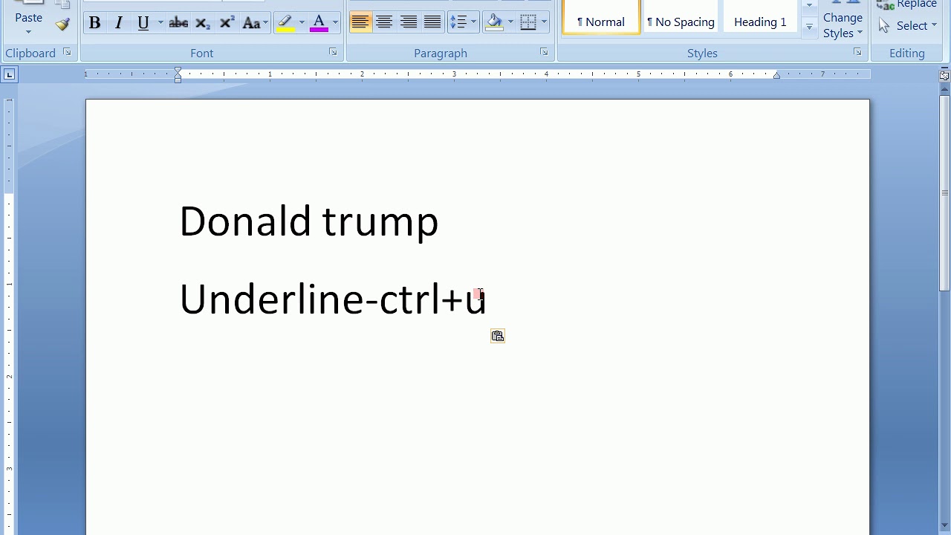The width and height of the screenshot is (951, 535).
Task: Click the right indent marker on ruler
Action: click(776, 75)
